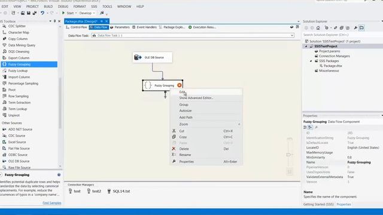Click the Undo toolbar icon

(42, 13)
